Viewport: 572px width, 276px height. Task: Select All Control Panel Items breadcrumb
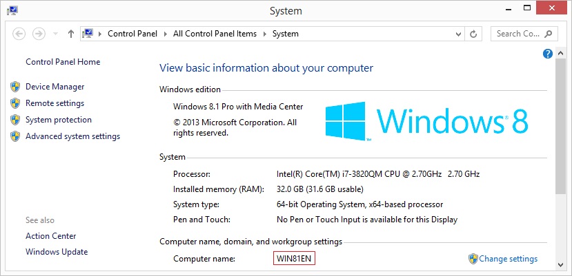point(215,34)
